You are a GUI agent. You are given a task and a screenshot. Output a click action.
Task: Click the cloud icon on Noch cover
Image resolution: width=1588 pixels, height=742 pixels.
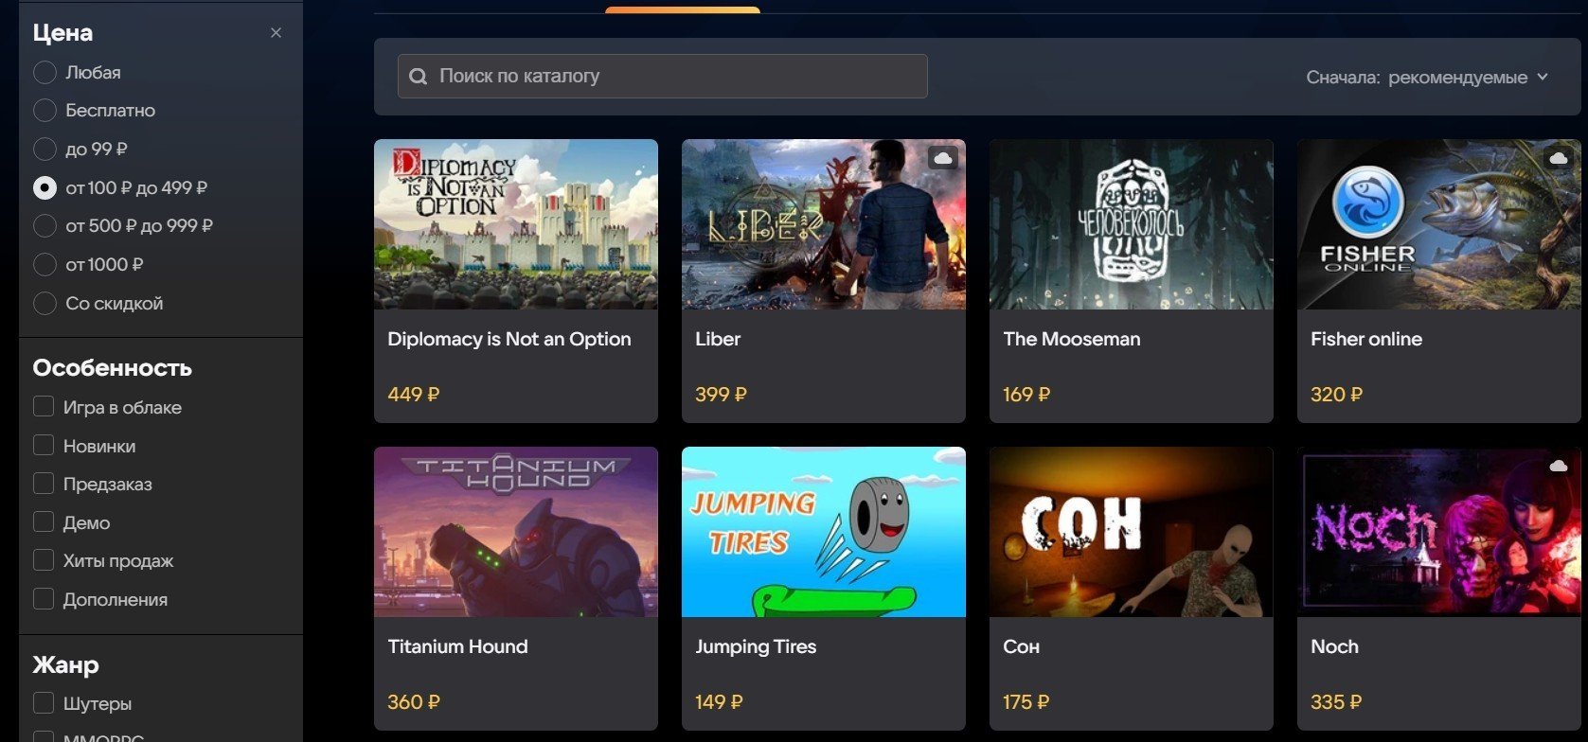pos(1559,465)
